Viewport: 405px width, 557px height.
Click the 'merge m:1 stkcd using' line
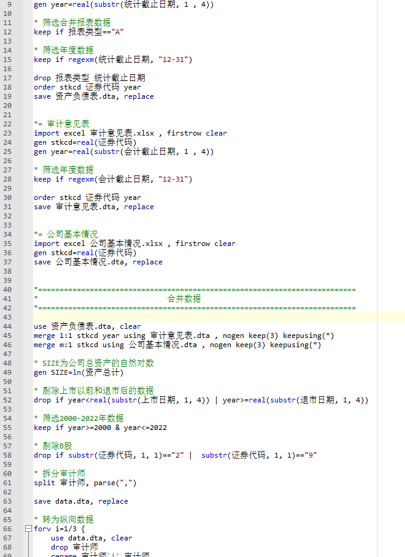pyautogui.click(x=177, y=345)
